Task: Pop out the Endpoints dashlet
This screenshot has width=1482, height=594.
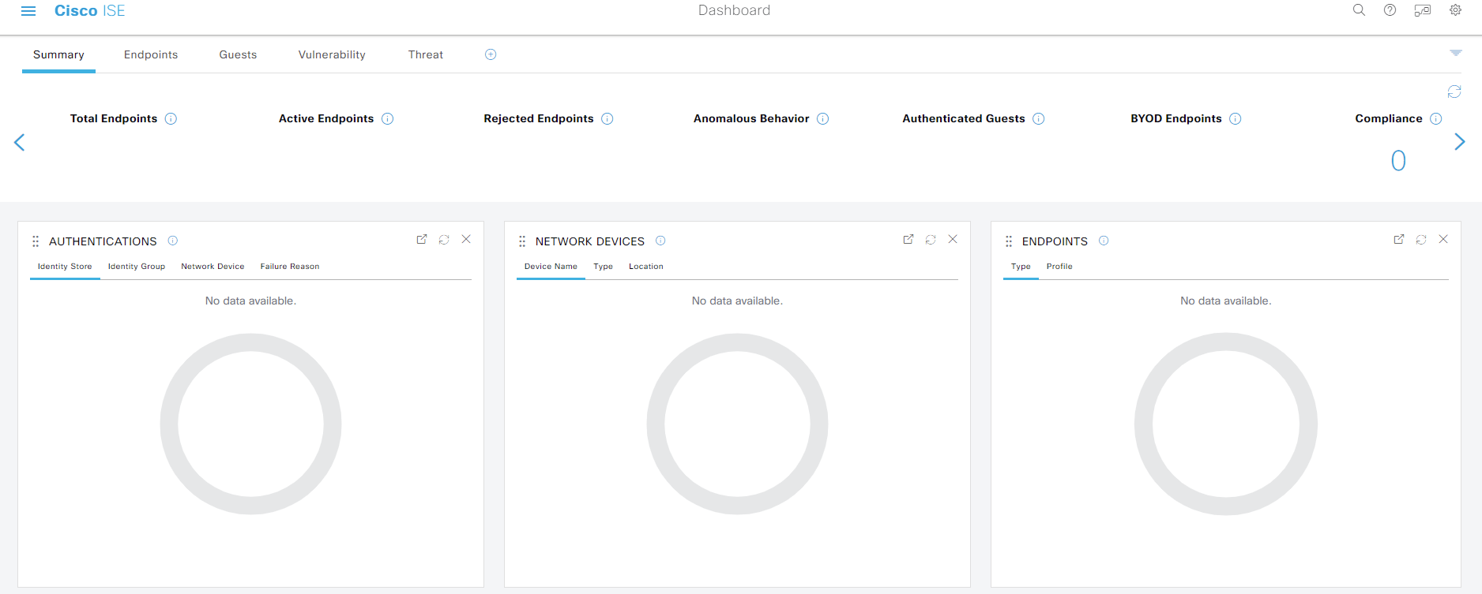Action: pos(1399,239)
